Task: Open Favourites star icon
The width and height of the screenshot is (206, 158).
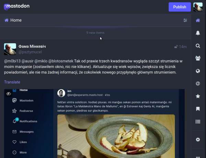Action: coord(198,96)
